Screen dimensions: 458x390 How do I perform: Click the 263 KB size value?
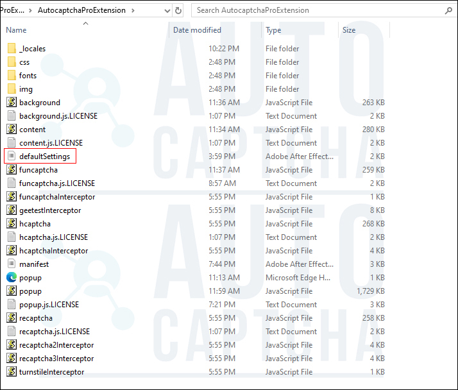pyautogui.click(x=373, y=103)
